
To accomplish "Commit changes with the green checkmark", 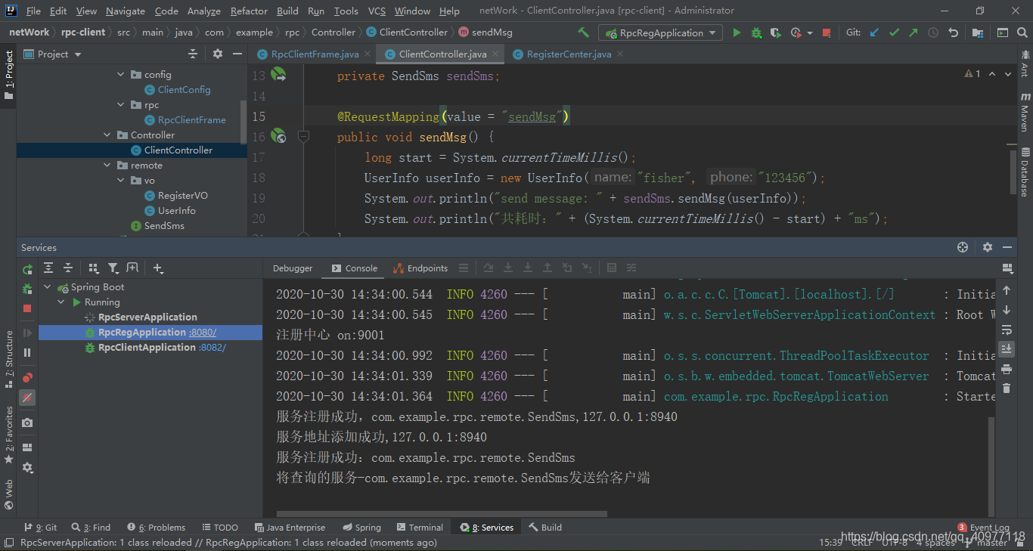I will pyautogui.click(x=895, y=33).
